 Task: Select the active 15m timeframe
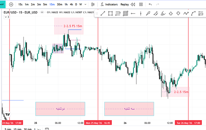click(x=52, y=4)
